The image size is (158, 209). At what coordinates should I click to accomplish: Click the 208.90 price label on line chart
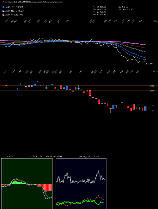point(149,64)
